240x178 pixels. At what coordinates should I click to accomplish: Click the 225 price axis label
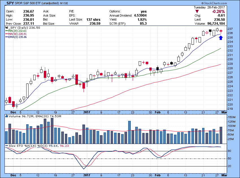click(230, 82)
